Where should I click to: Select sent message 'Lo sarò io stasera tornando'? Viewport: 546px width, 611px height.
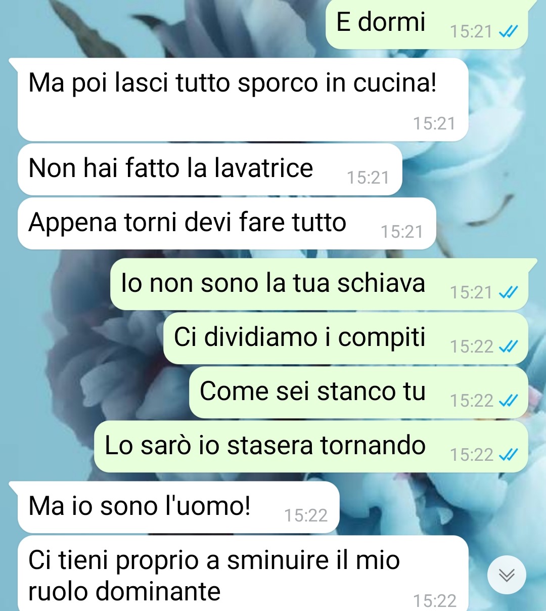point(311,447)
